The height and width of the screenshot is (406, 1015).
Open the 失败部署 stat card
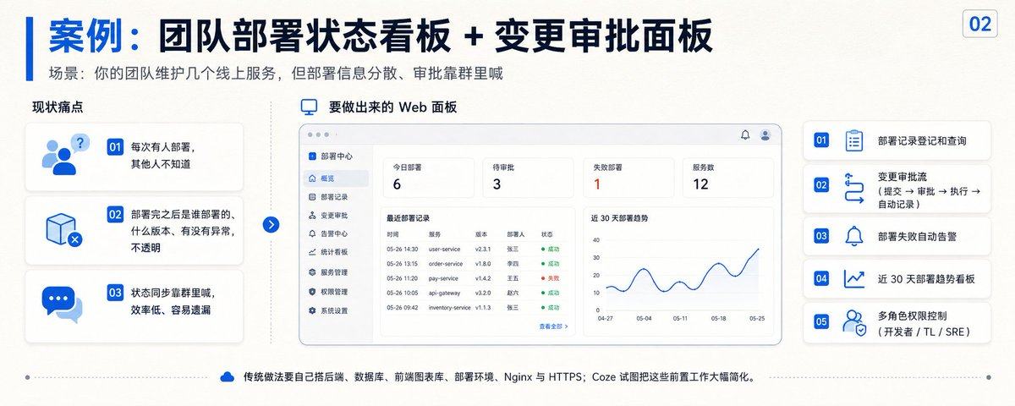coord(628,178)
